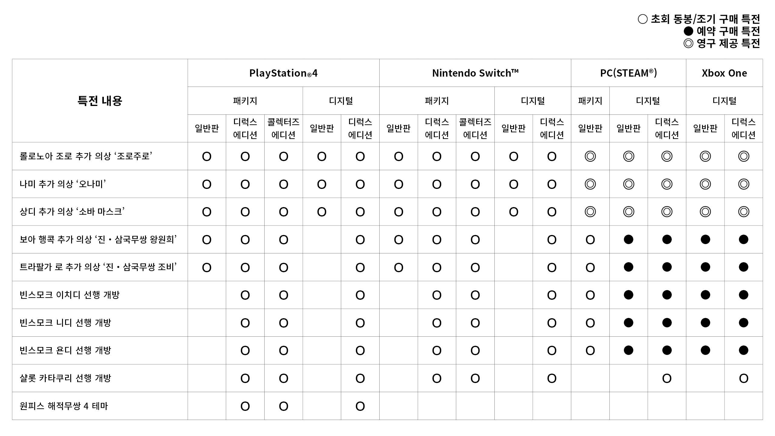Click the 보아 행콕 PC 디지털 일반판 filled circle

click(628, 239)
